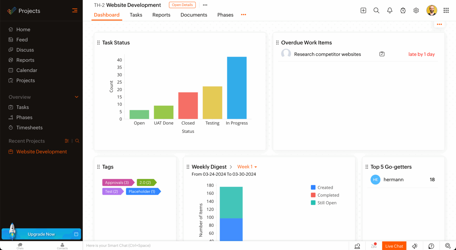Open the timer stopwatch icon
The image size is (456, 250).
point(403,10)
